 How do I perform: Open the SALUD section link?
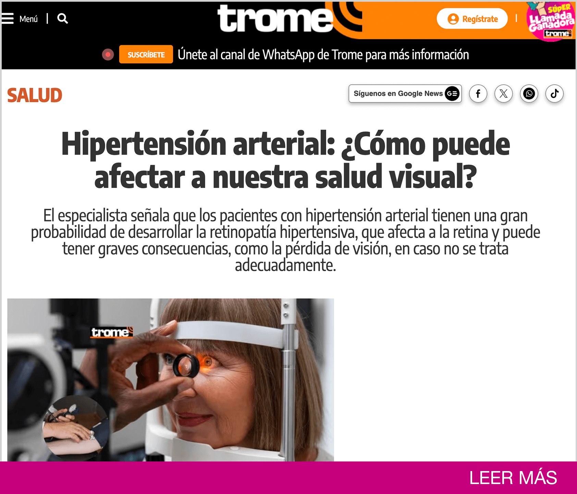(x=35, y=95)
